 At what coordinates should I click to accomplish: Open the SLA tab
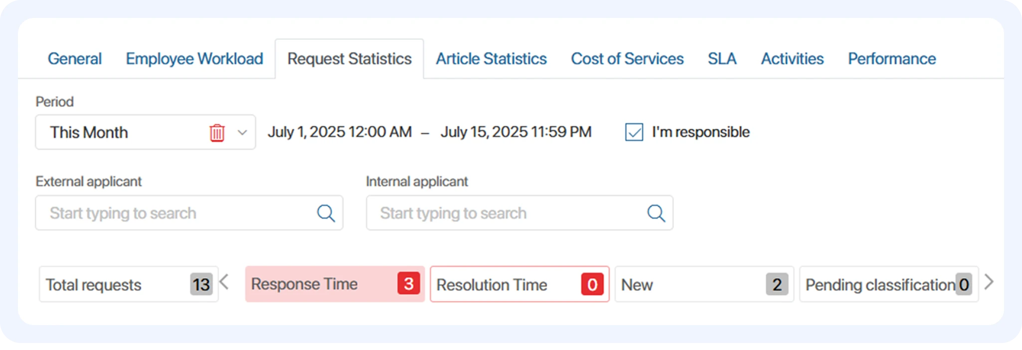point(721,59)
